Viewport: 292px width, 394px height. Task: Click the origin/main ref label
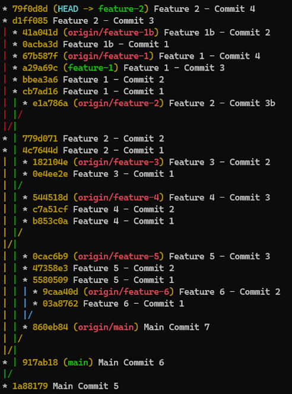(106, 327)
